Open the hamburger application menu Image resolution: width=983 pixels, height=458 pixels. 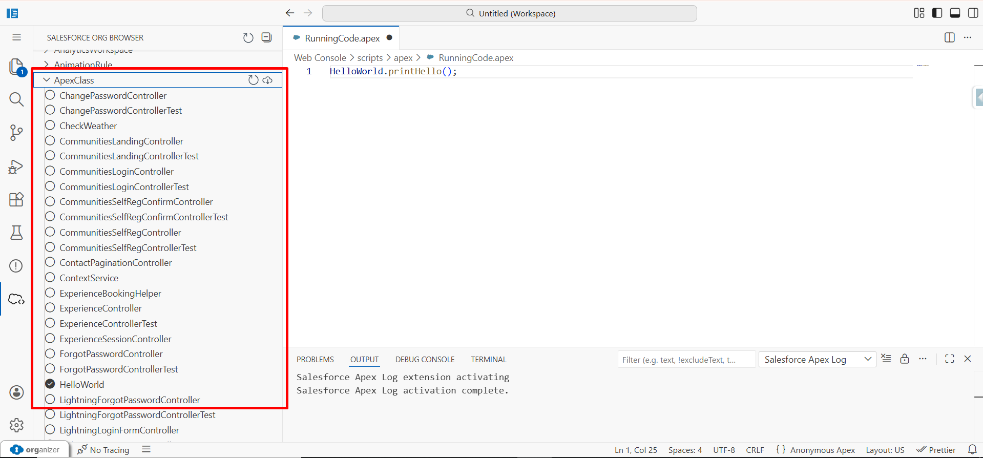point(16,37)
